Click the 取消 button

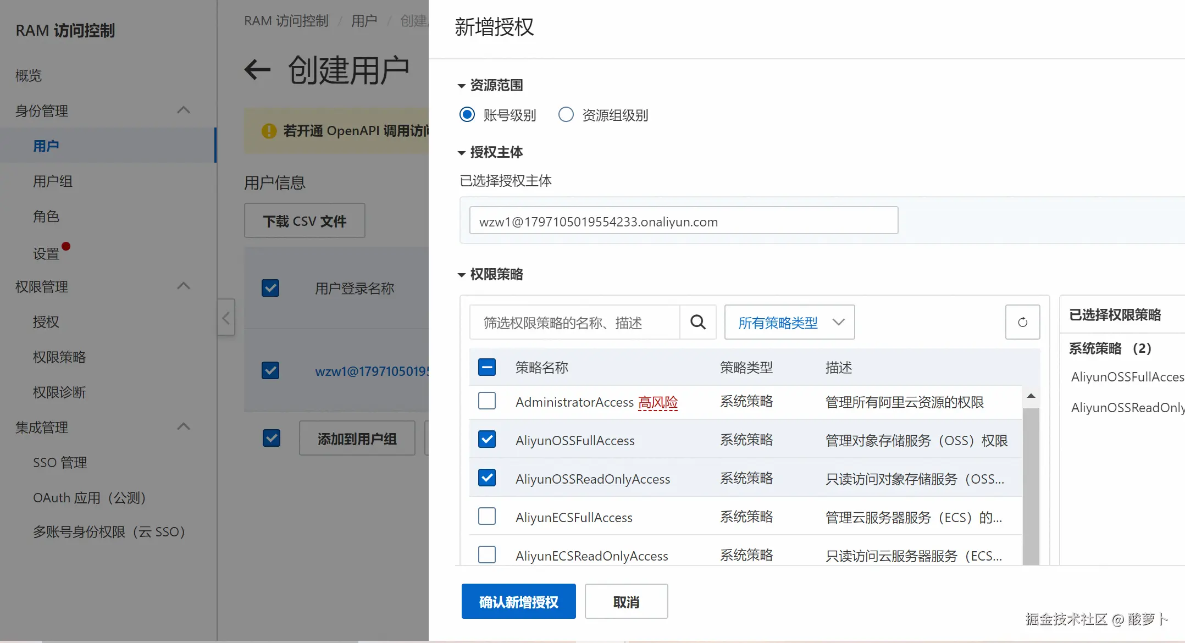(x=626, y=602)
